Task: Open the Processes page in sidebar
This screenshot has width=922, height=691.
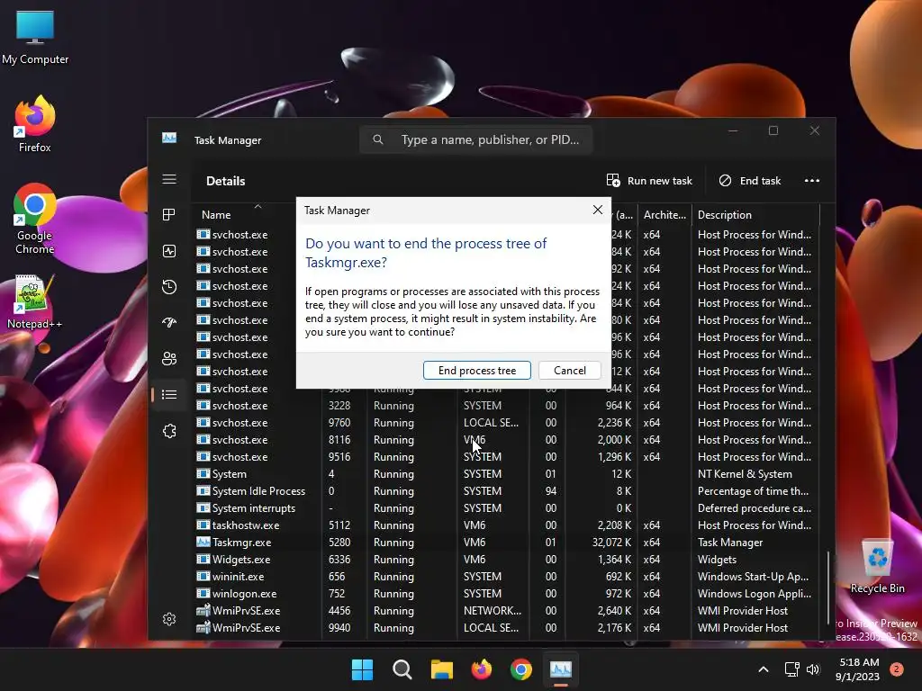Action: 169,215
